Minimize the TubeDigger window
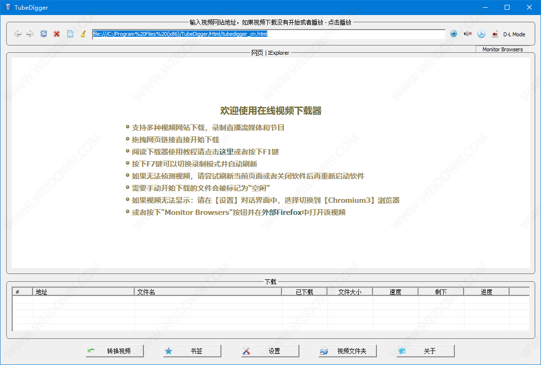 coord(485,7)
